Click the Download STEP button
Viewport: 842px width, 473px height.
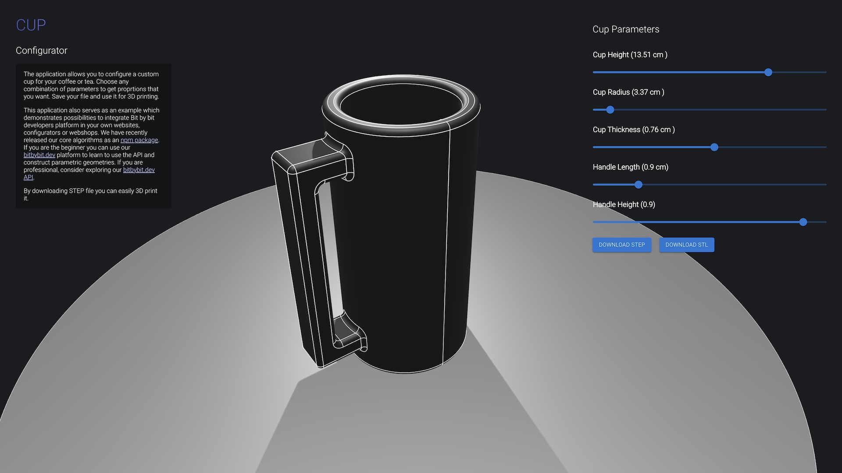[621, 245]
